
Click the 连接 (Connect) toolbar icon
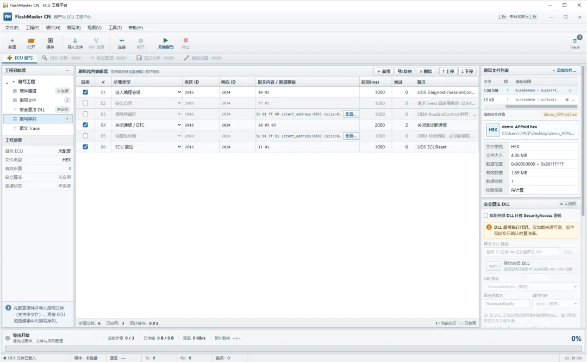[x=122, y=40]
